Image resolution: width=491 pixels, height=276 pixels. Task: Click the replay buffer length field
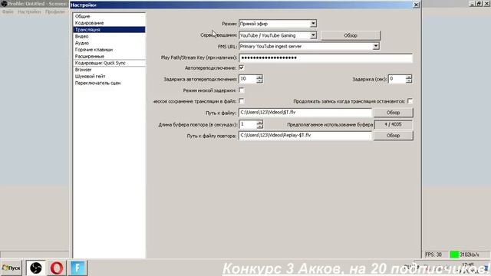click(247, 124)
